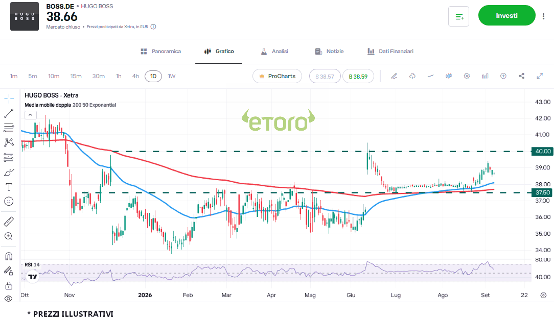Click the RSI 14 indicator label
Image resolution: width=554 pixels, height=319 pixels.
pyautogui.click(x=32, y=265)
